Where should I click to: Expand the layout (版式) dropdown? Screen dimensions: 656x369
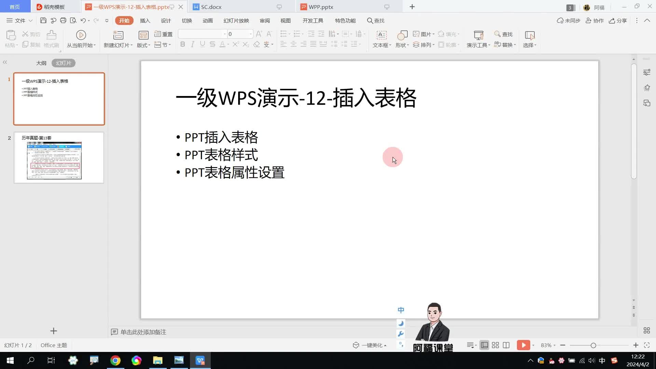click(x=143, y=45)
